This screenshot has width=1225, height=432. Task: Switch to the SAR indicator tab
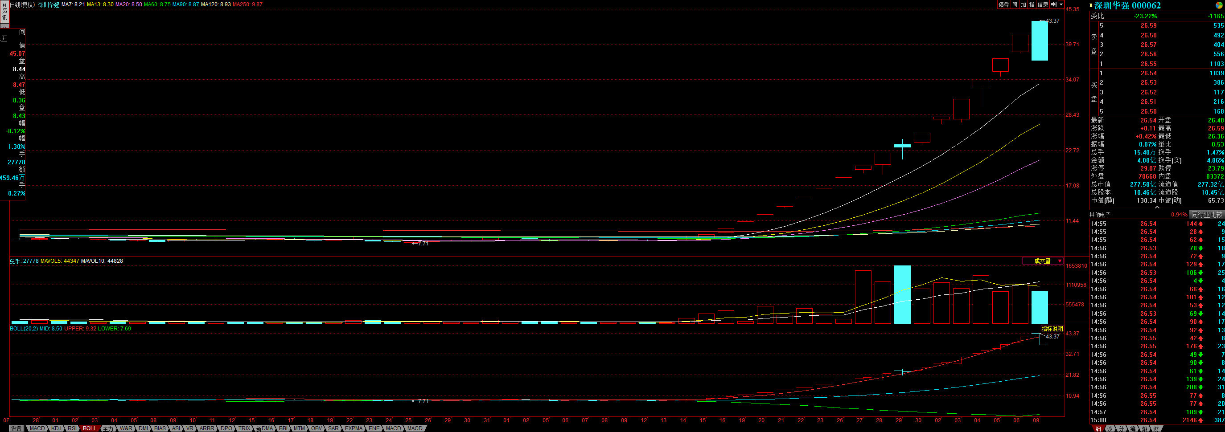[333, 428]
